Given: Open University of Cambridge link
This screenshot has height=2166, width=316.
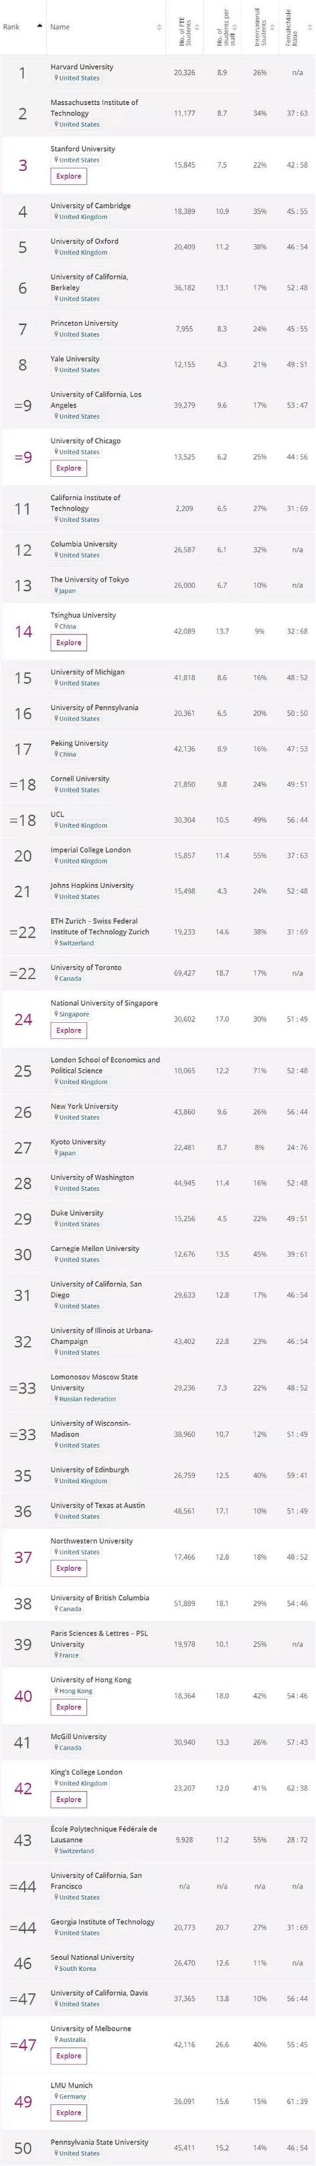Looking at the screenshot, I should click(x=91, y=205).
